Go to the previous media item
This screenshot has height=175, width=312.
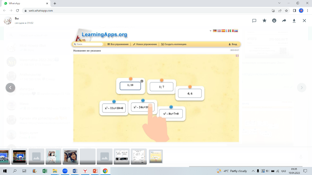tap(10, 88)
